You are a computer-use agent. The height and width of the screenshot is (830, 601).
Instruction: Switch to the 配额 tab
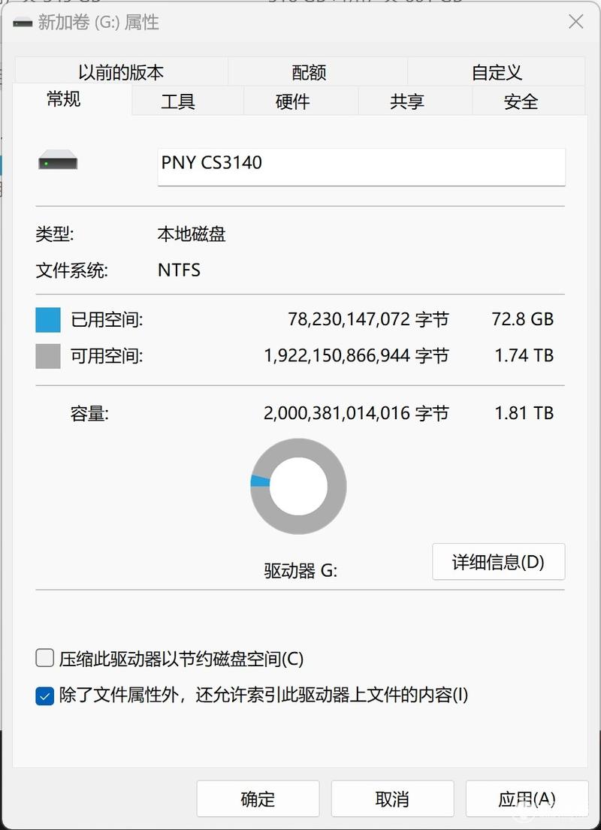[x=309, y=72]
